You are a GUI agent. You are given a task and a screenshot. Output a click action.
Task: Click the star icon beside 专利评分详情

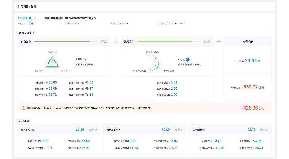tap(19, 6)
